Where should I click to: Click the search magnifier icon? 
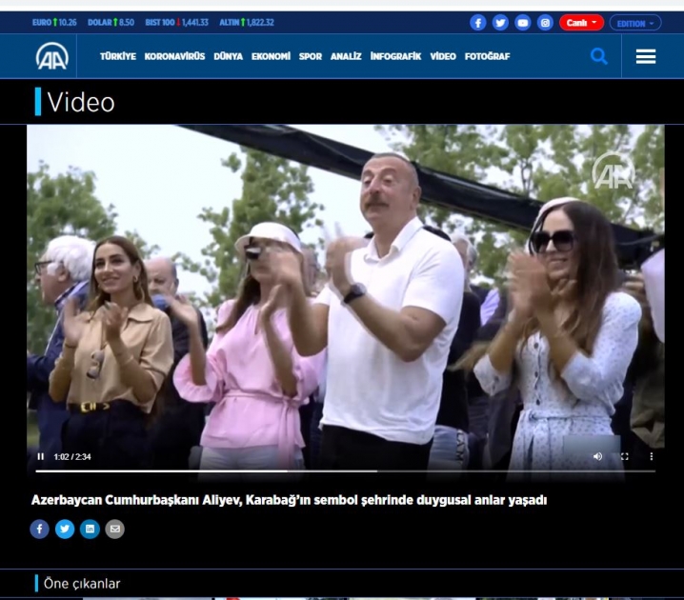click(x=598, y=56)
